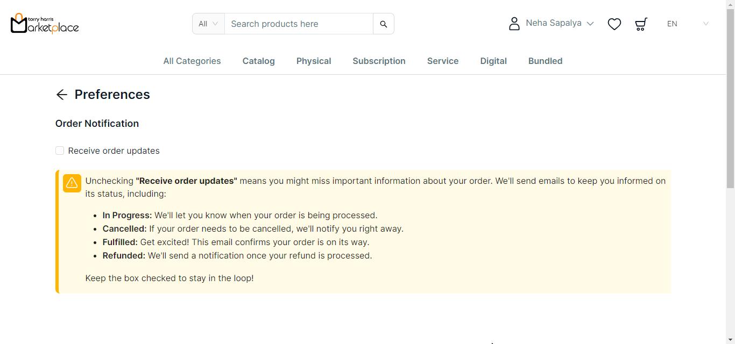Open the Subscription category
Image resolution: width=735 pixels, height=344 pixels.
(x=379, y=61)
